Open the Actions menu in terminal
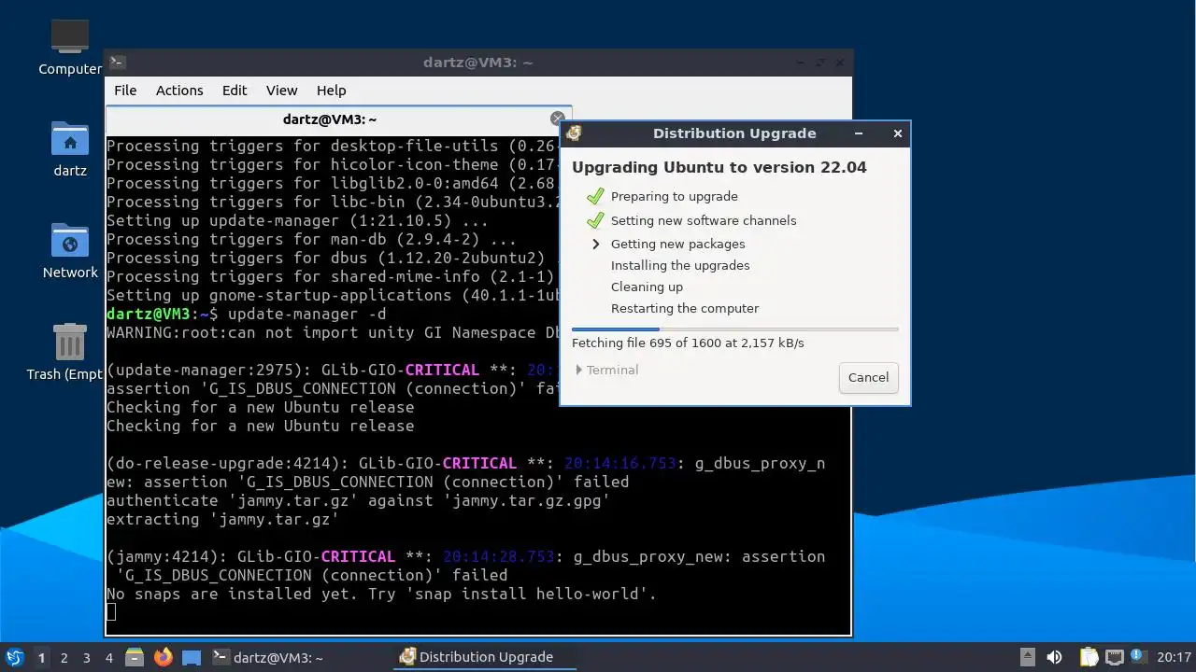This screenshot has height=672, width=1196. [x=179, y=91]
